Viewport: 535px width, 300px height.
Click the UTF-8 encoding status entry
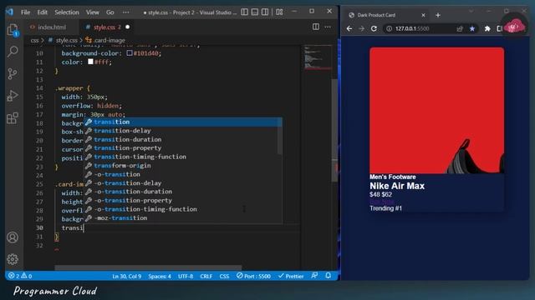pos(186,276)
